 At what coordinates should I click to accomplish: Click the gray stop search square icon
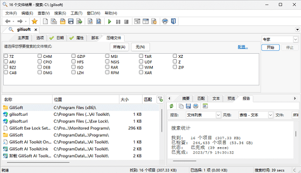coord(127,22)
